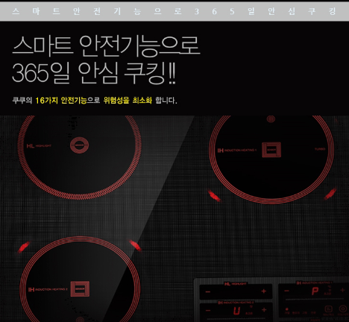Click the red mode indicator dot on panel
Screen dimensions: 349x322
point(286,309)
